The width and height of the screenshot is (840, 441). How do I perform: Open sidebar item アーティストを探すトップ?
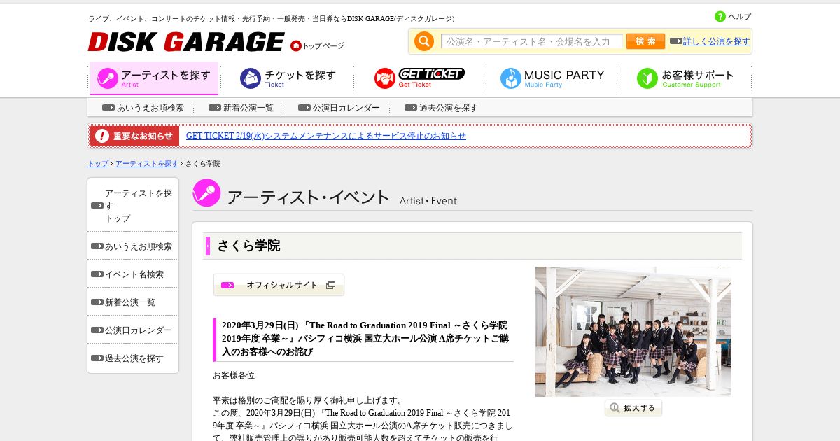pyautogui.click(x=133, y=205)
